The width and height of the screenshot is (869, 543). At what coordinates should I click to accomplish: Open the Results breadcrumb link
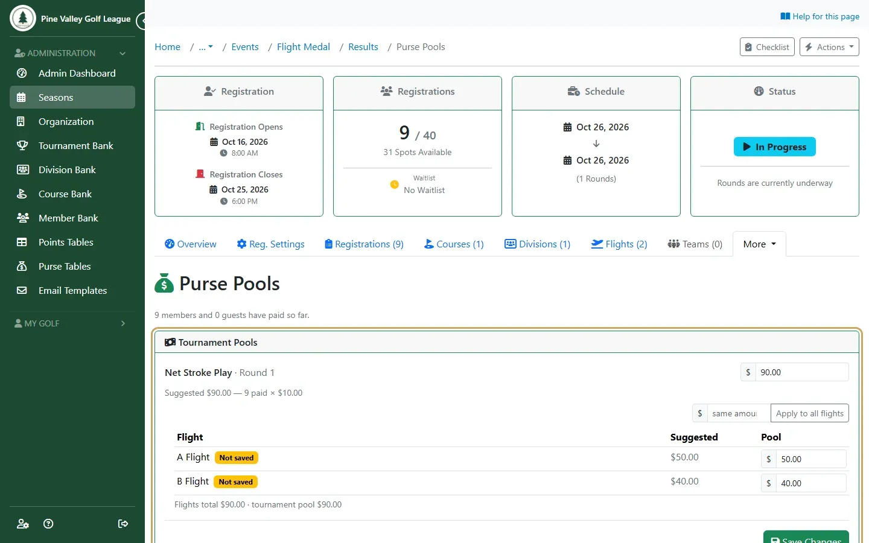coord(363,47)
